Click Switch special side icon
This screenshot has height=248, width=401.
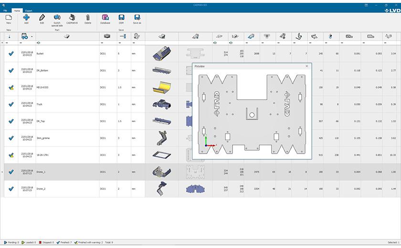pos(57,18)
